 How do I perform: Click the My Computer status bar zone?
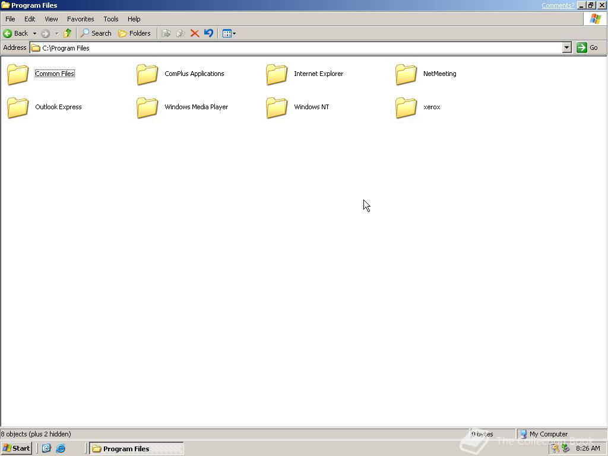pyautogui.click(x=560, y=434)
